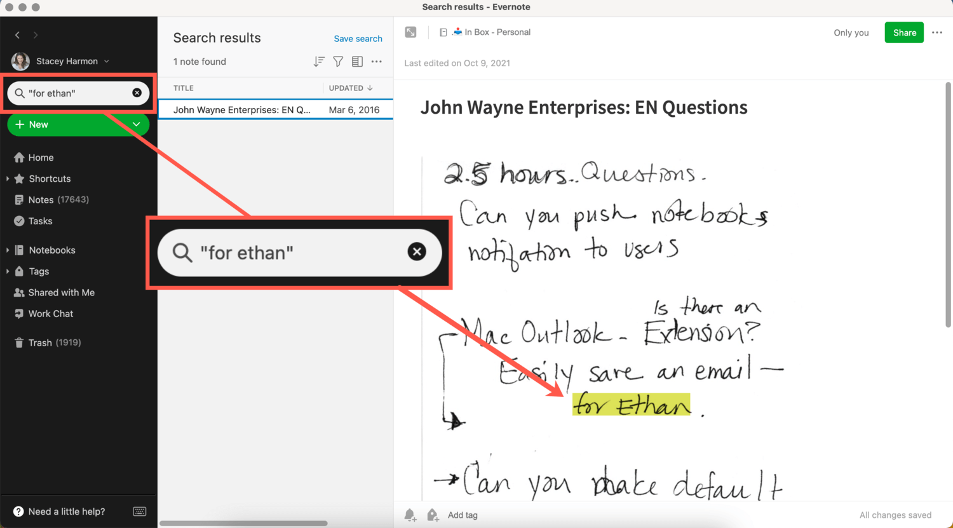The height and width of the screenshot is (528, 953).
Task: Expand the Tags tree
Action: pos(8,271)
